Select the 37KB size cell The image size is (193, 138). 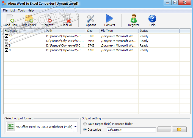click(91, 45)
